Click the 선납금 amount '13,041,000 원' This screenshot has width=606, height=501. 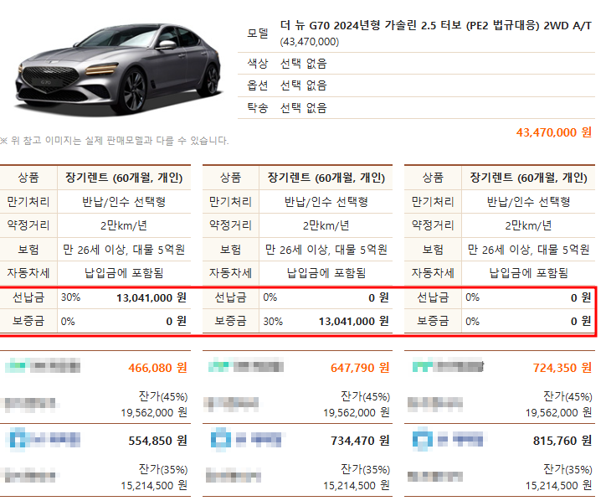click(151, 298)
